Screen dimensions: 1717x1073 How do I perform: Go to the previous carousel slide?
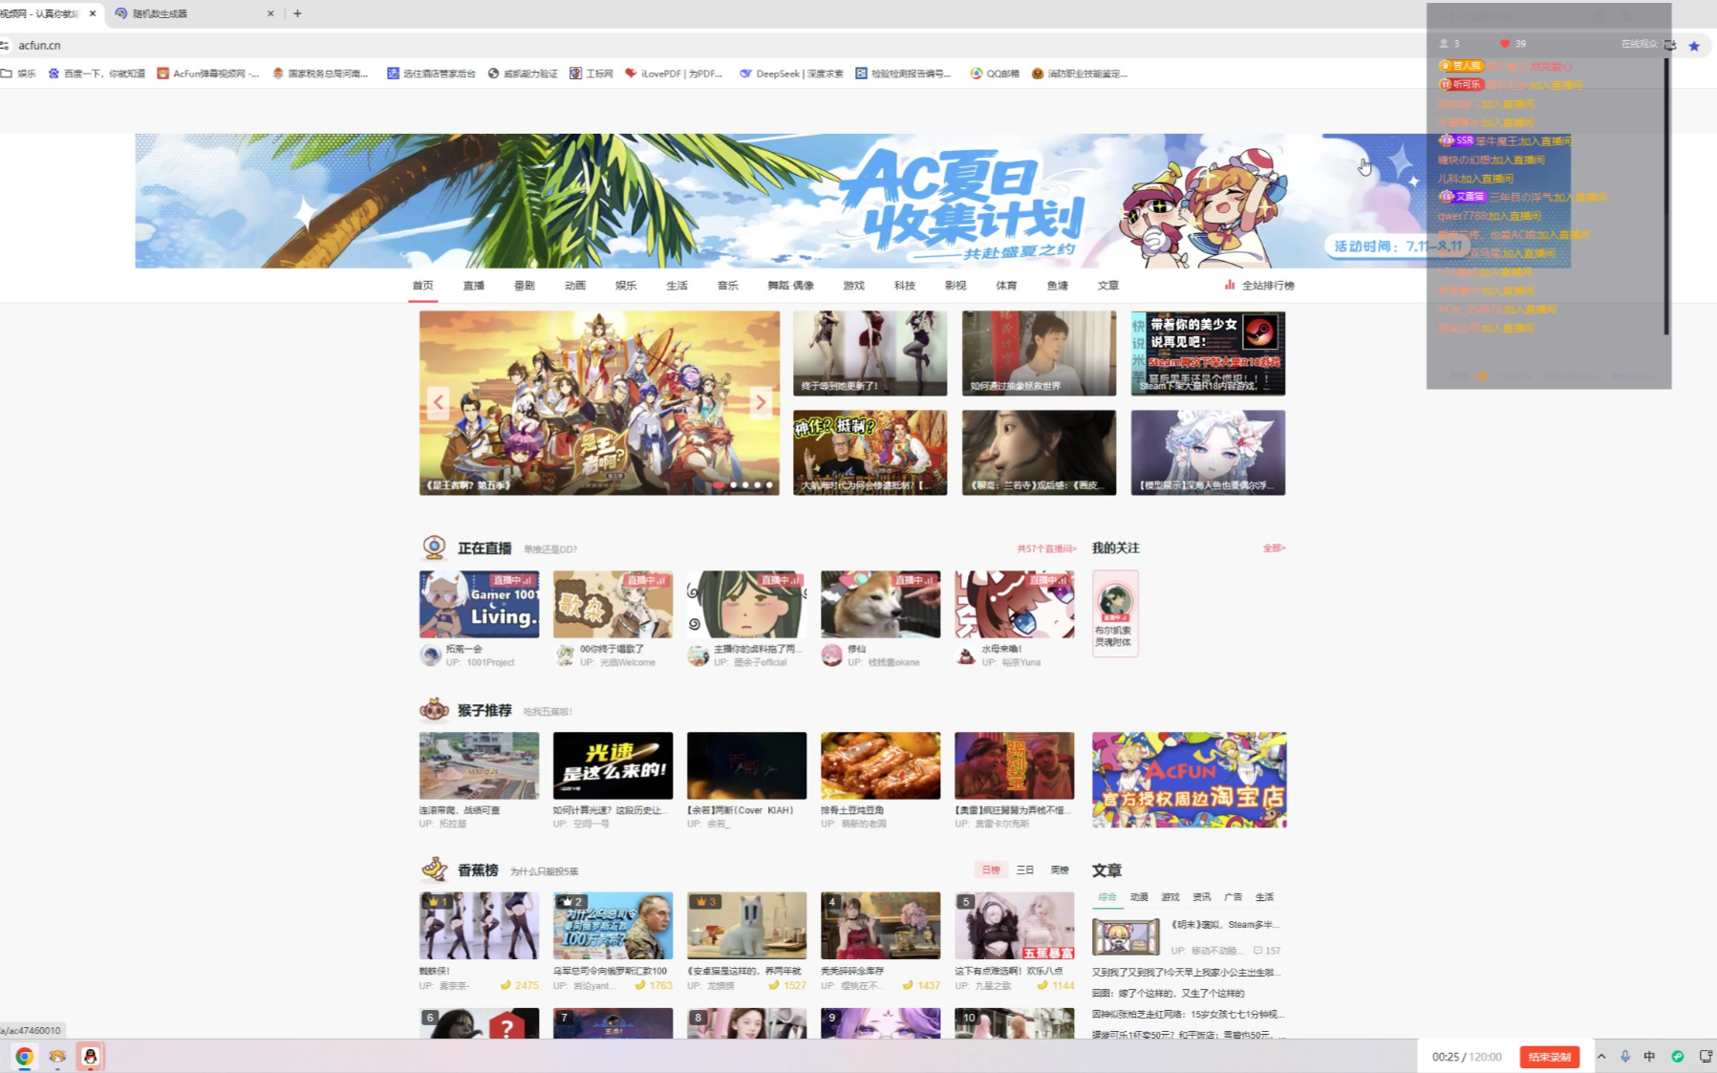(x=438, y=402)
